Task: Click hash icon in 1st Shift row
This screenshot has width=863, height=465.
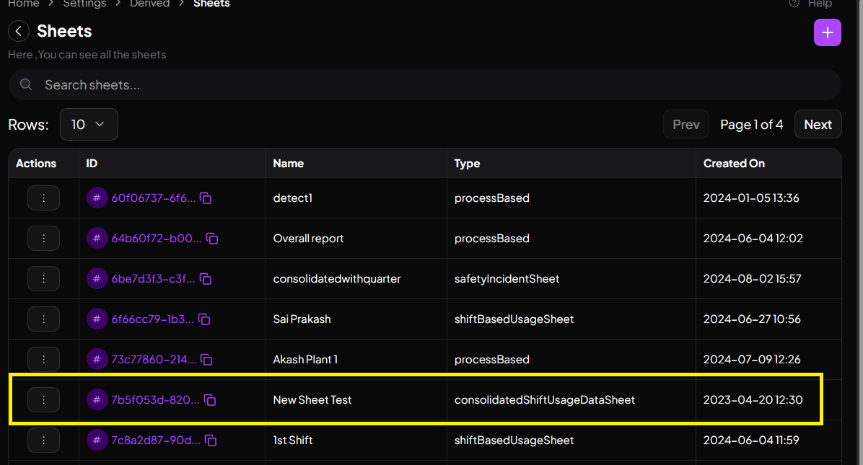Action: [97, 440]
